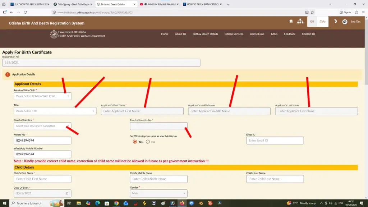Click the Applicant's First Name field

point(142,111)
